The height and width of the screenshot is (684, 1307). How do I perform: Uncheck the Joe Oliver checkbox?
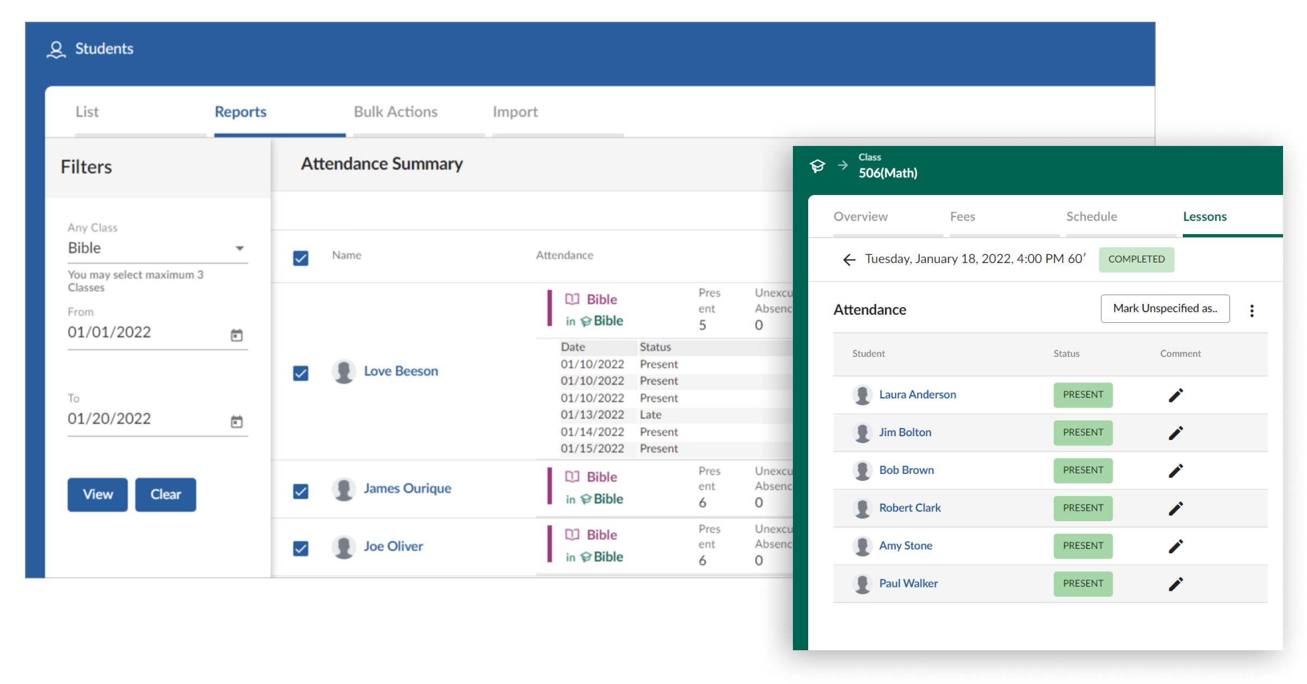click(301, 548)
